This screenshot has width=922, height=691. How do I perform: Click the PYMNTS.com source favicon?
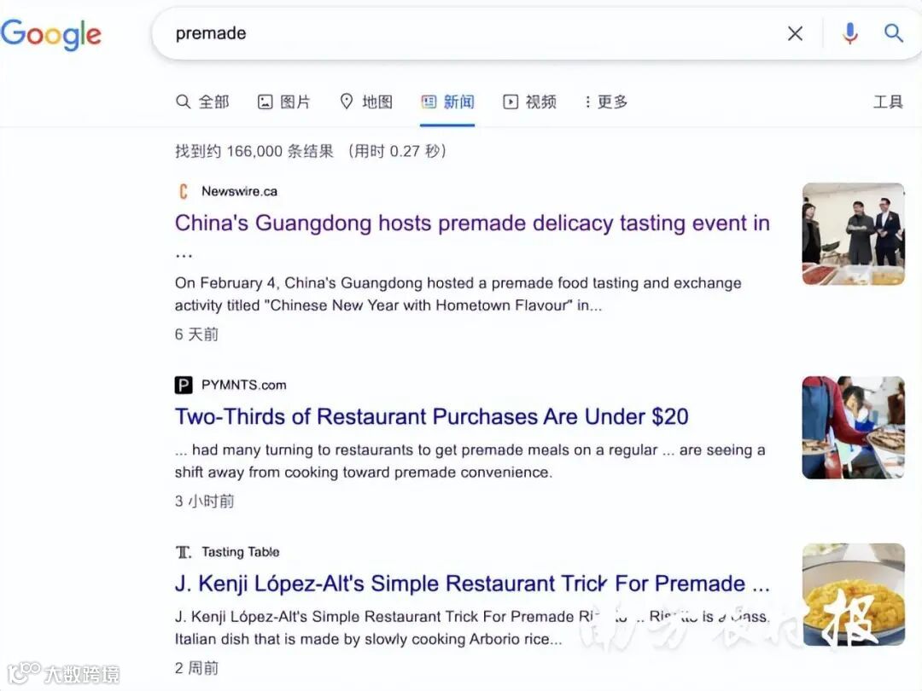(x=184, y=385)
